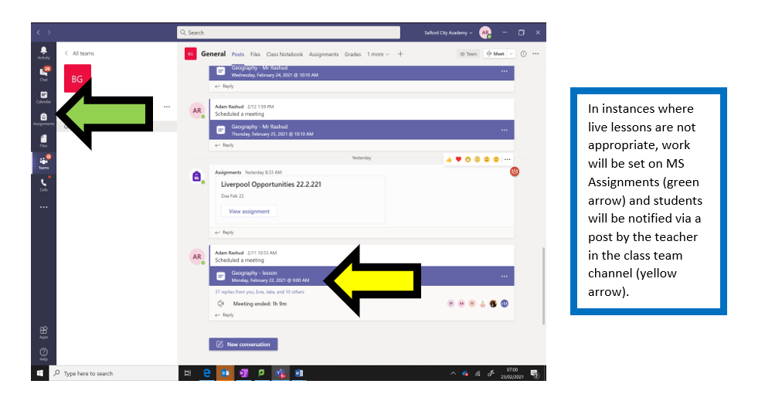Show more apps via sidebar ellipsis
Viewport: 765px width, 401px height.
pos(43,207)
